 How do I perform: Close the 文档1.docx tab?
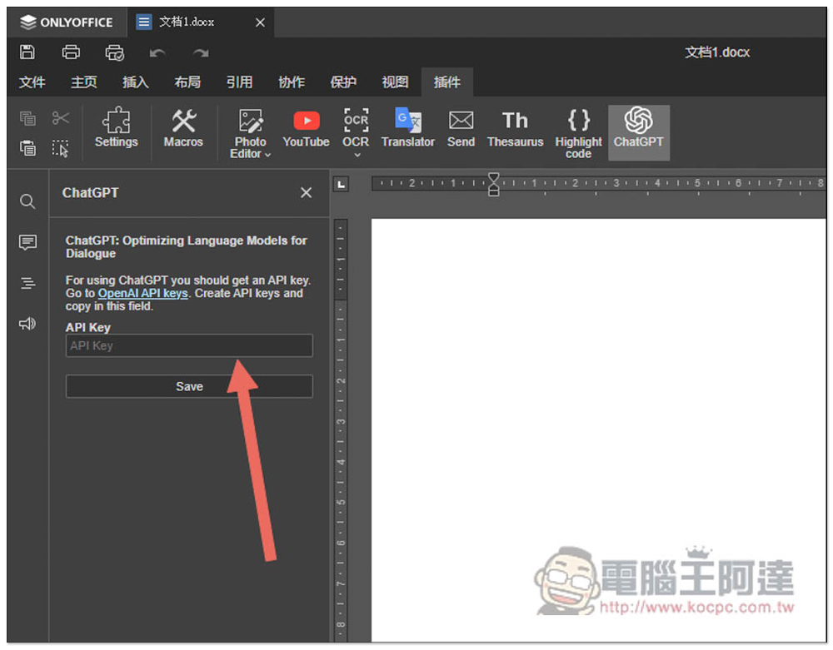260,22
